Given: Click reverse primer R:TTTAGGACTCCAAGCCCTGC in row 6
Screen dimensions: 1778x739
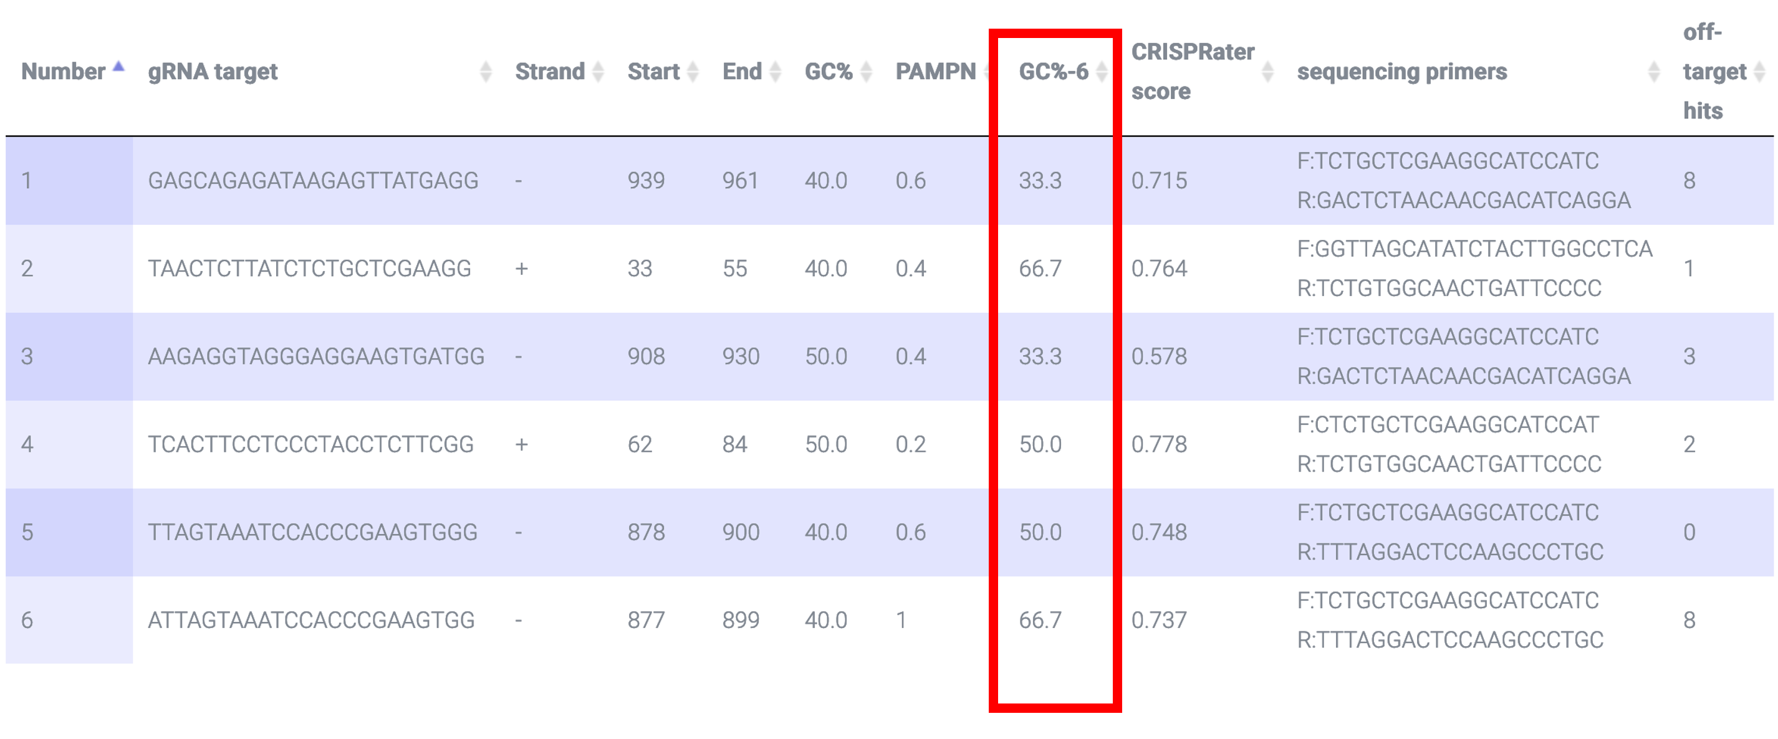Looking at the screenshot, I should point(1450,640).
